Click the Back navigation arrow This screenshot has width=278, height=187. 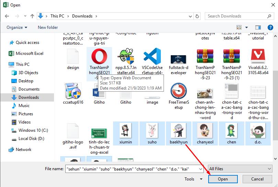click(x=7, y=16)
